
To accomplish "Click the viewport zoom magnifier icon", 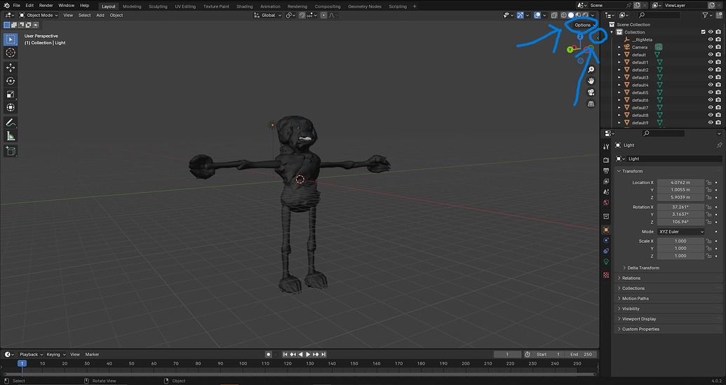I will coord(591,69).
